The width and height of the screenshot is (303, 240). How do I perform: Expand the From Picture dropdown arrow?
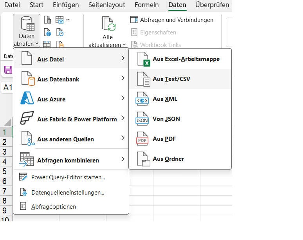pyautogui.click(x=68, y=20)
